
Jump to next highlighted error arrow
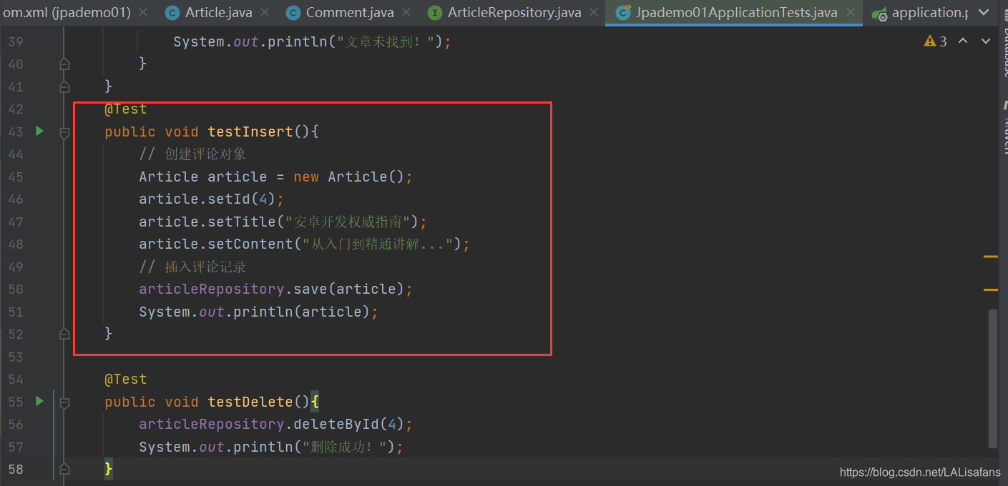(987, 41)
